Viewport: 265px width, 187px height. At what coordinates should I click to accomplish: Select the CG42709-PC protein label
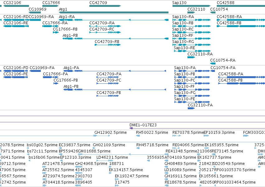[109, 80]
